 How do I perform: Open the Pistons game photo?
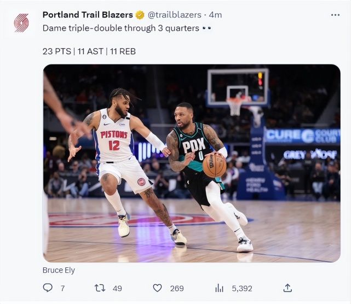pos(192,163)
